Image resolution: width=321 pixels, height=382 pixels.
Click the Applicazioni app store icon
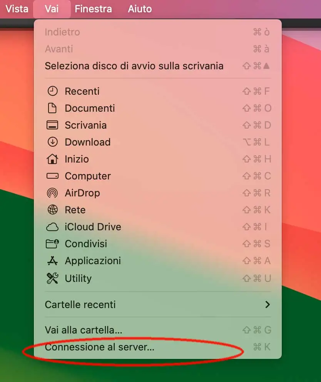tap(52, 261)
